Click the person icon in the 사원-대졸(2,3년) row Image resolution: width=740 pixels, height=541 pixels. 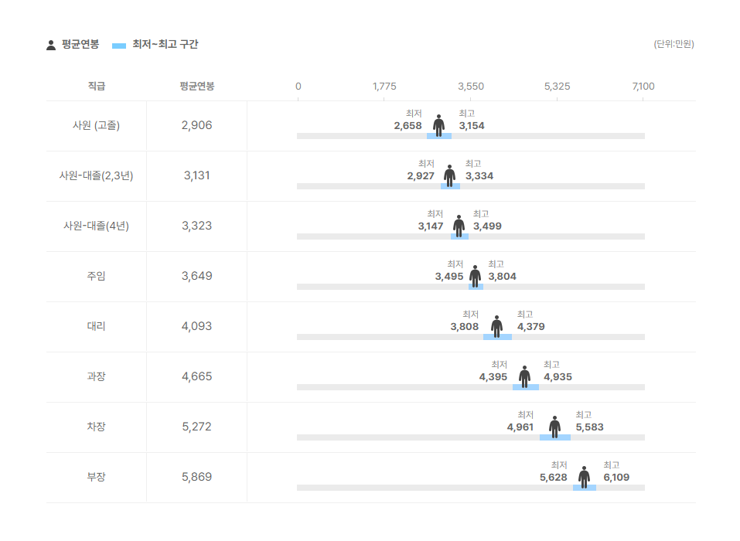(450, 176)
